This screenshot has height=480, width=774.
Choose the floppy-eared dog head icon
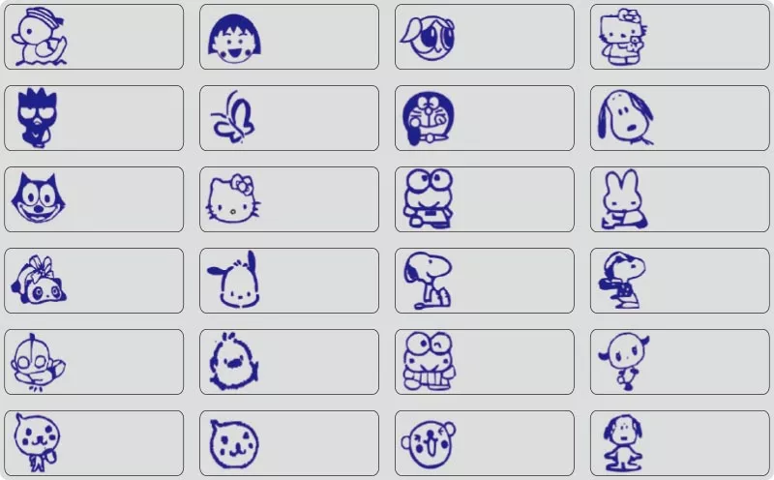point(625,117)
